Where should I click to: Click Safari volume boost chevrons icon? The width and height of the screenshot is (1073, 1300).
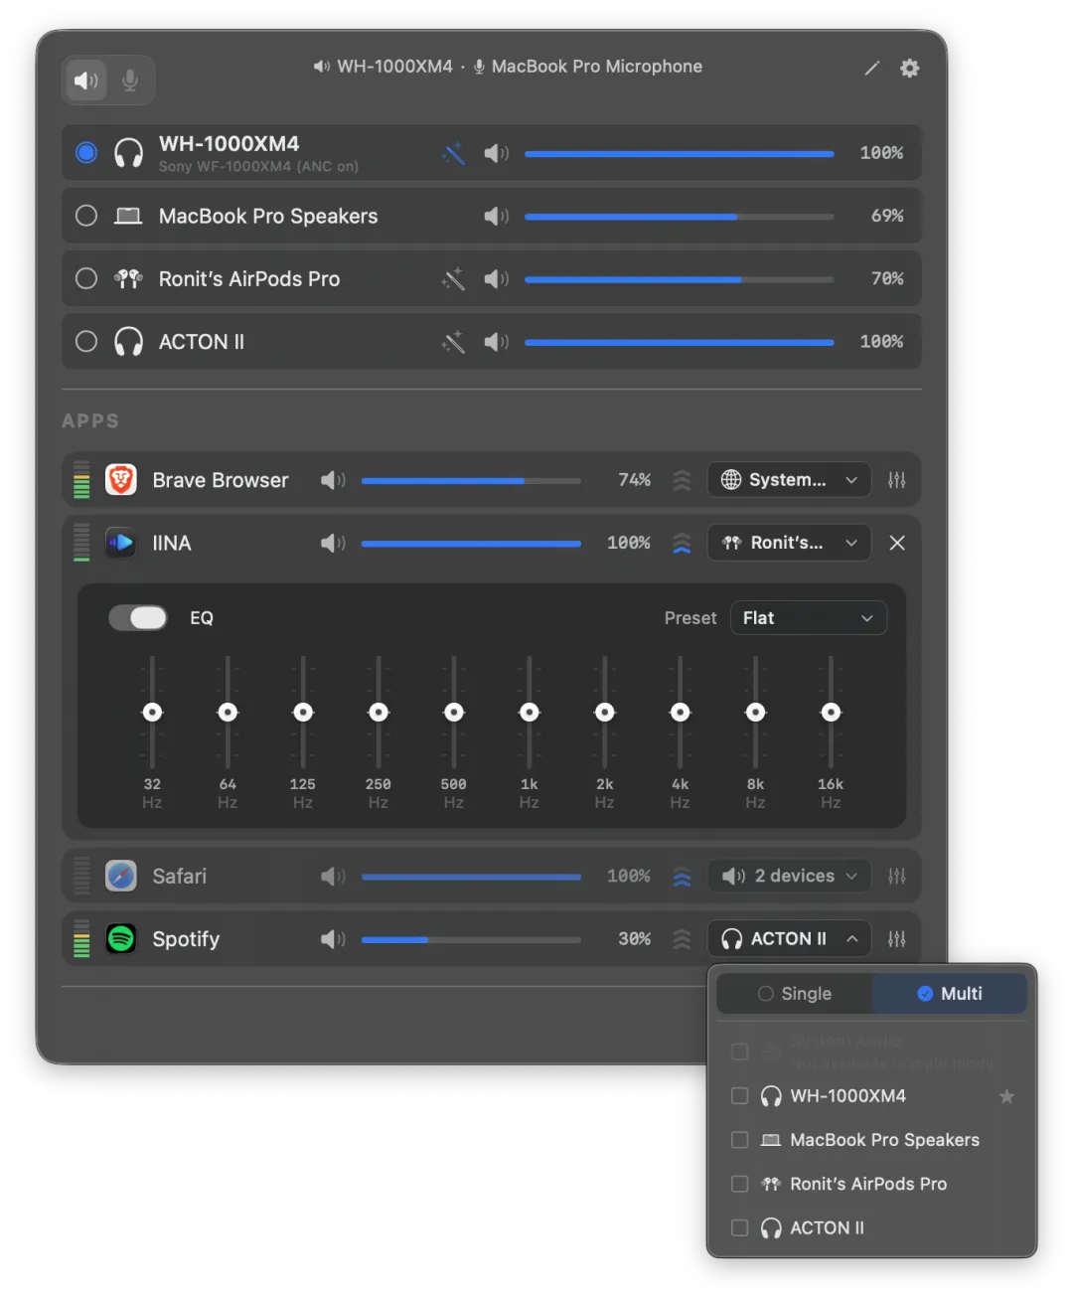(x=682, y=876)
